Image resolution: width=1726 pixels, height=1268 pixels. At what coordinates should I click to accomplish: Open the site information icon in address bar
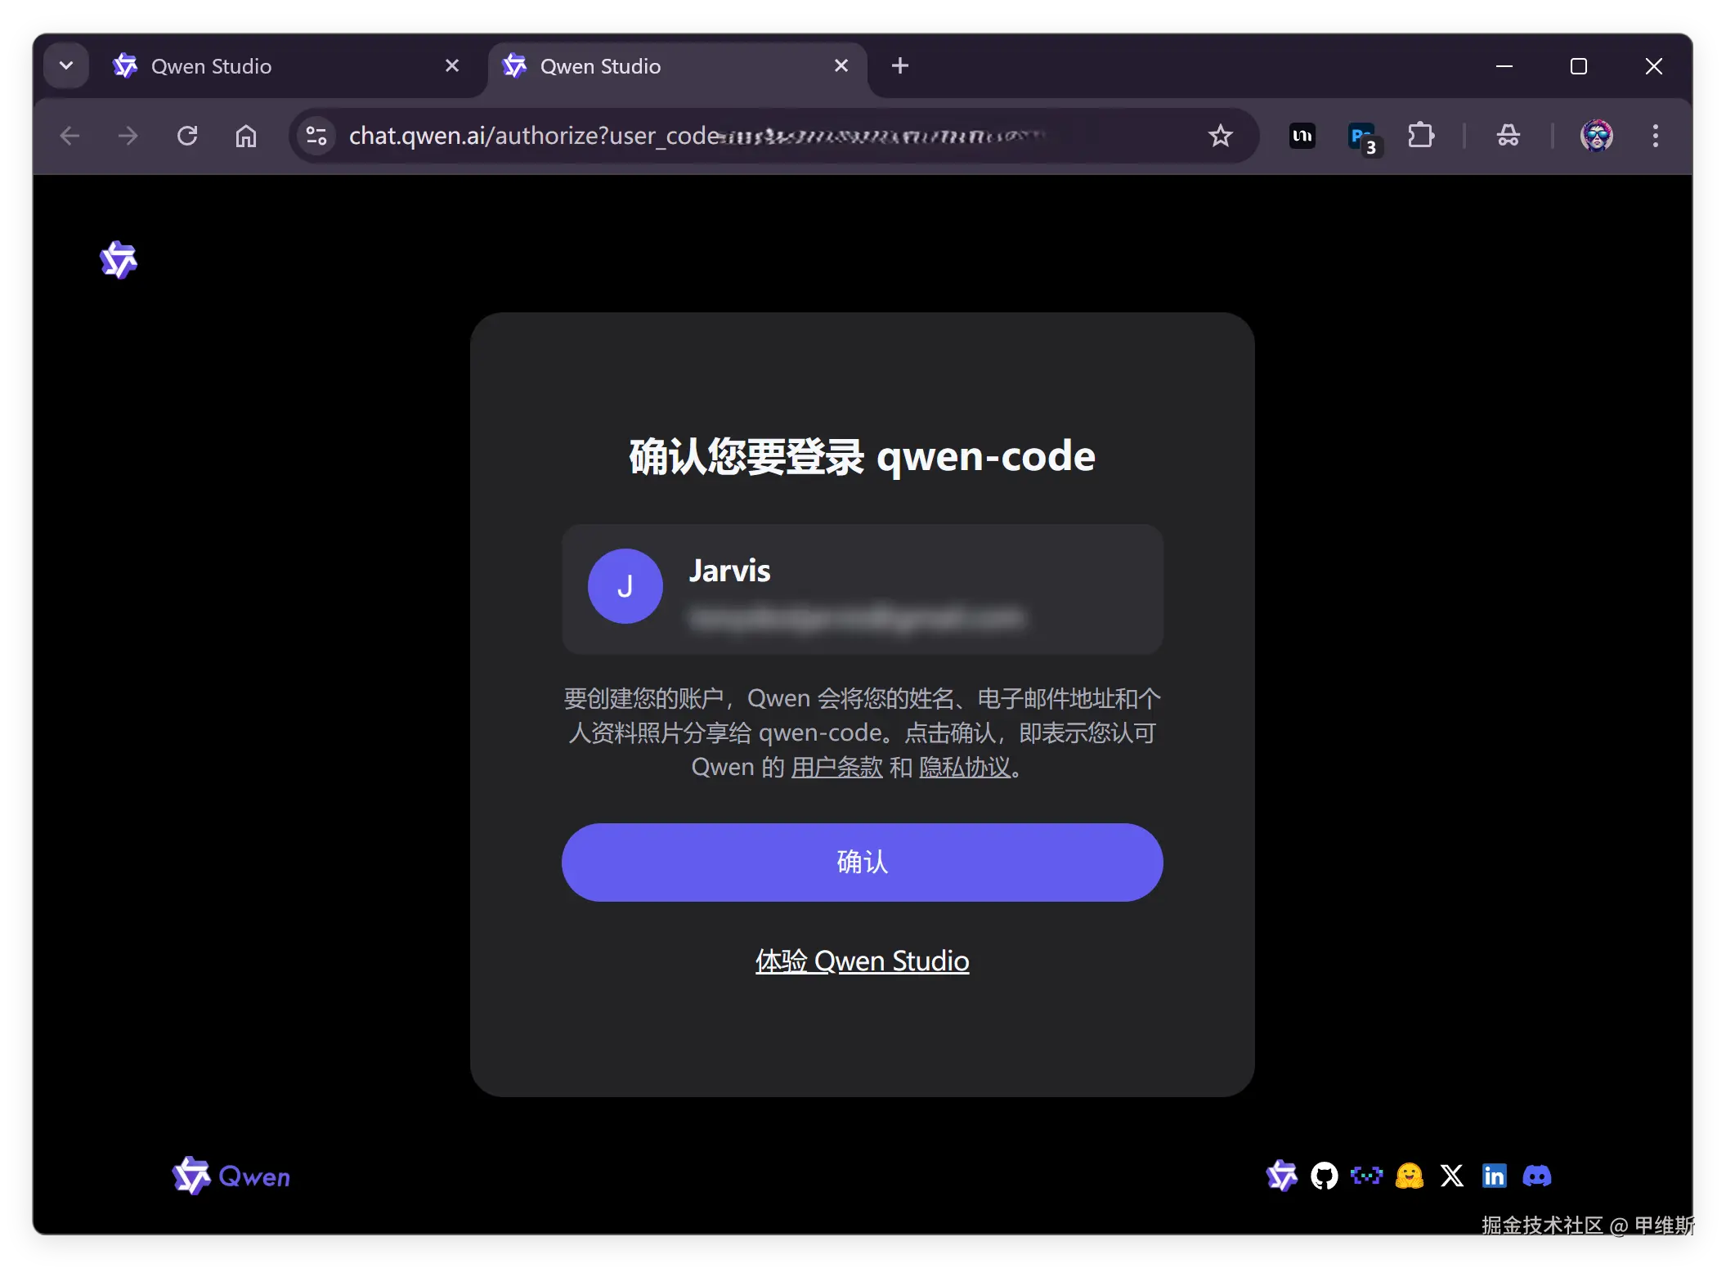316,136
